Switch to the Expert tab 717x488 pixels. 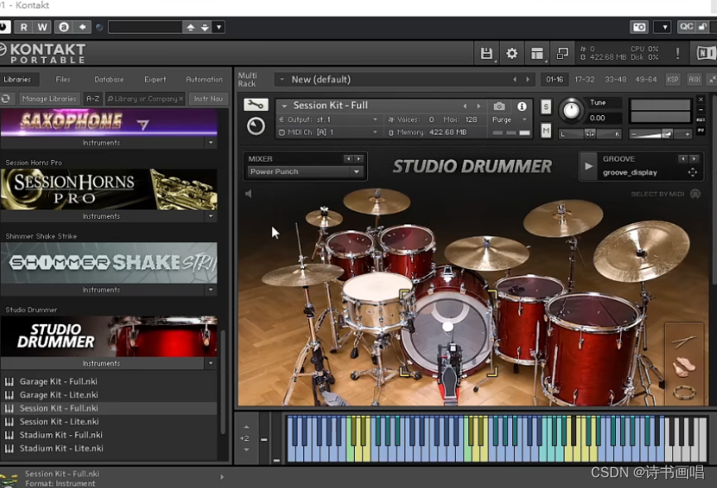pos(155,80)
